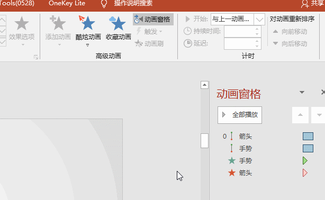Move animation down with pane down-arrow button
The width and height of the screenshot is (325, 200).
click(x=319, y=115)
